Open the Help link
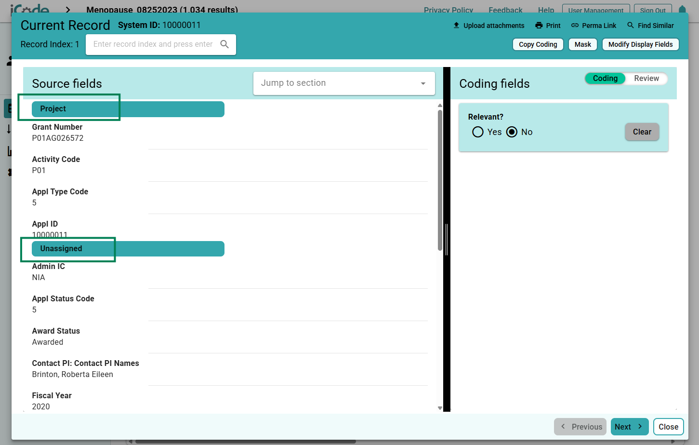This screenshot has width=699, height=445. (x=546, y=10)
